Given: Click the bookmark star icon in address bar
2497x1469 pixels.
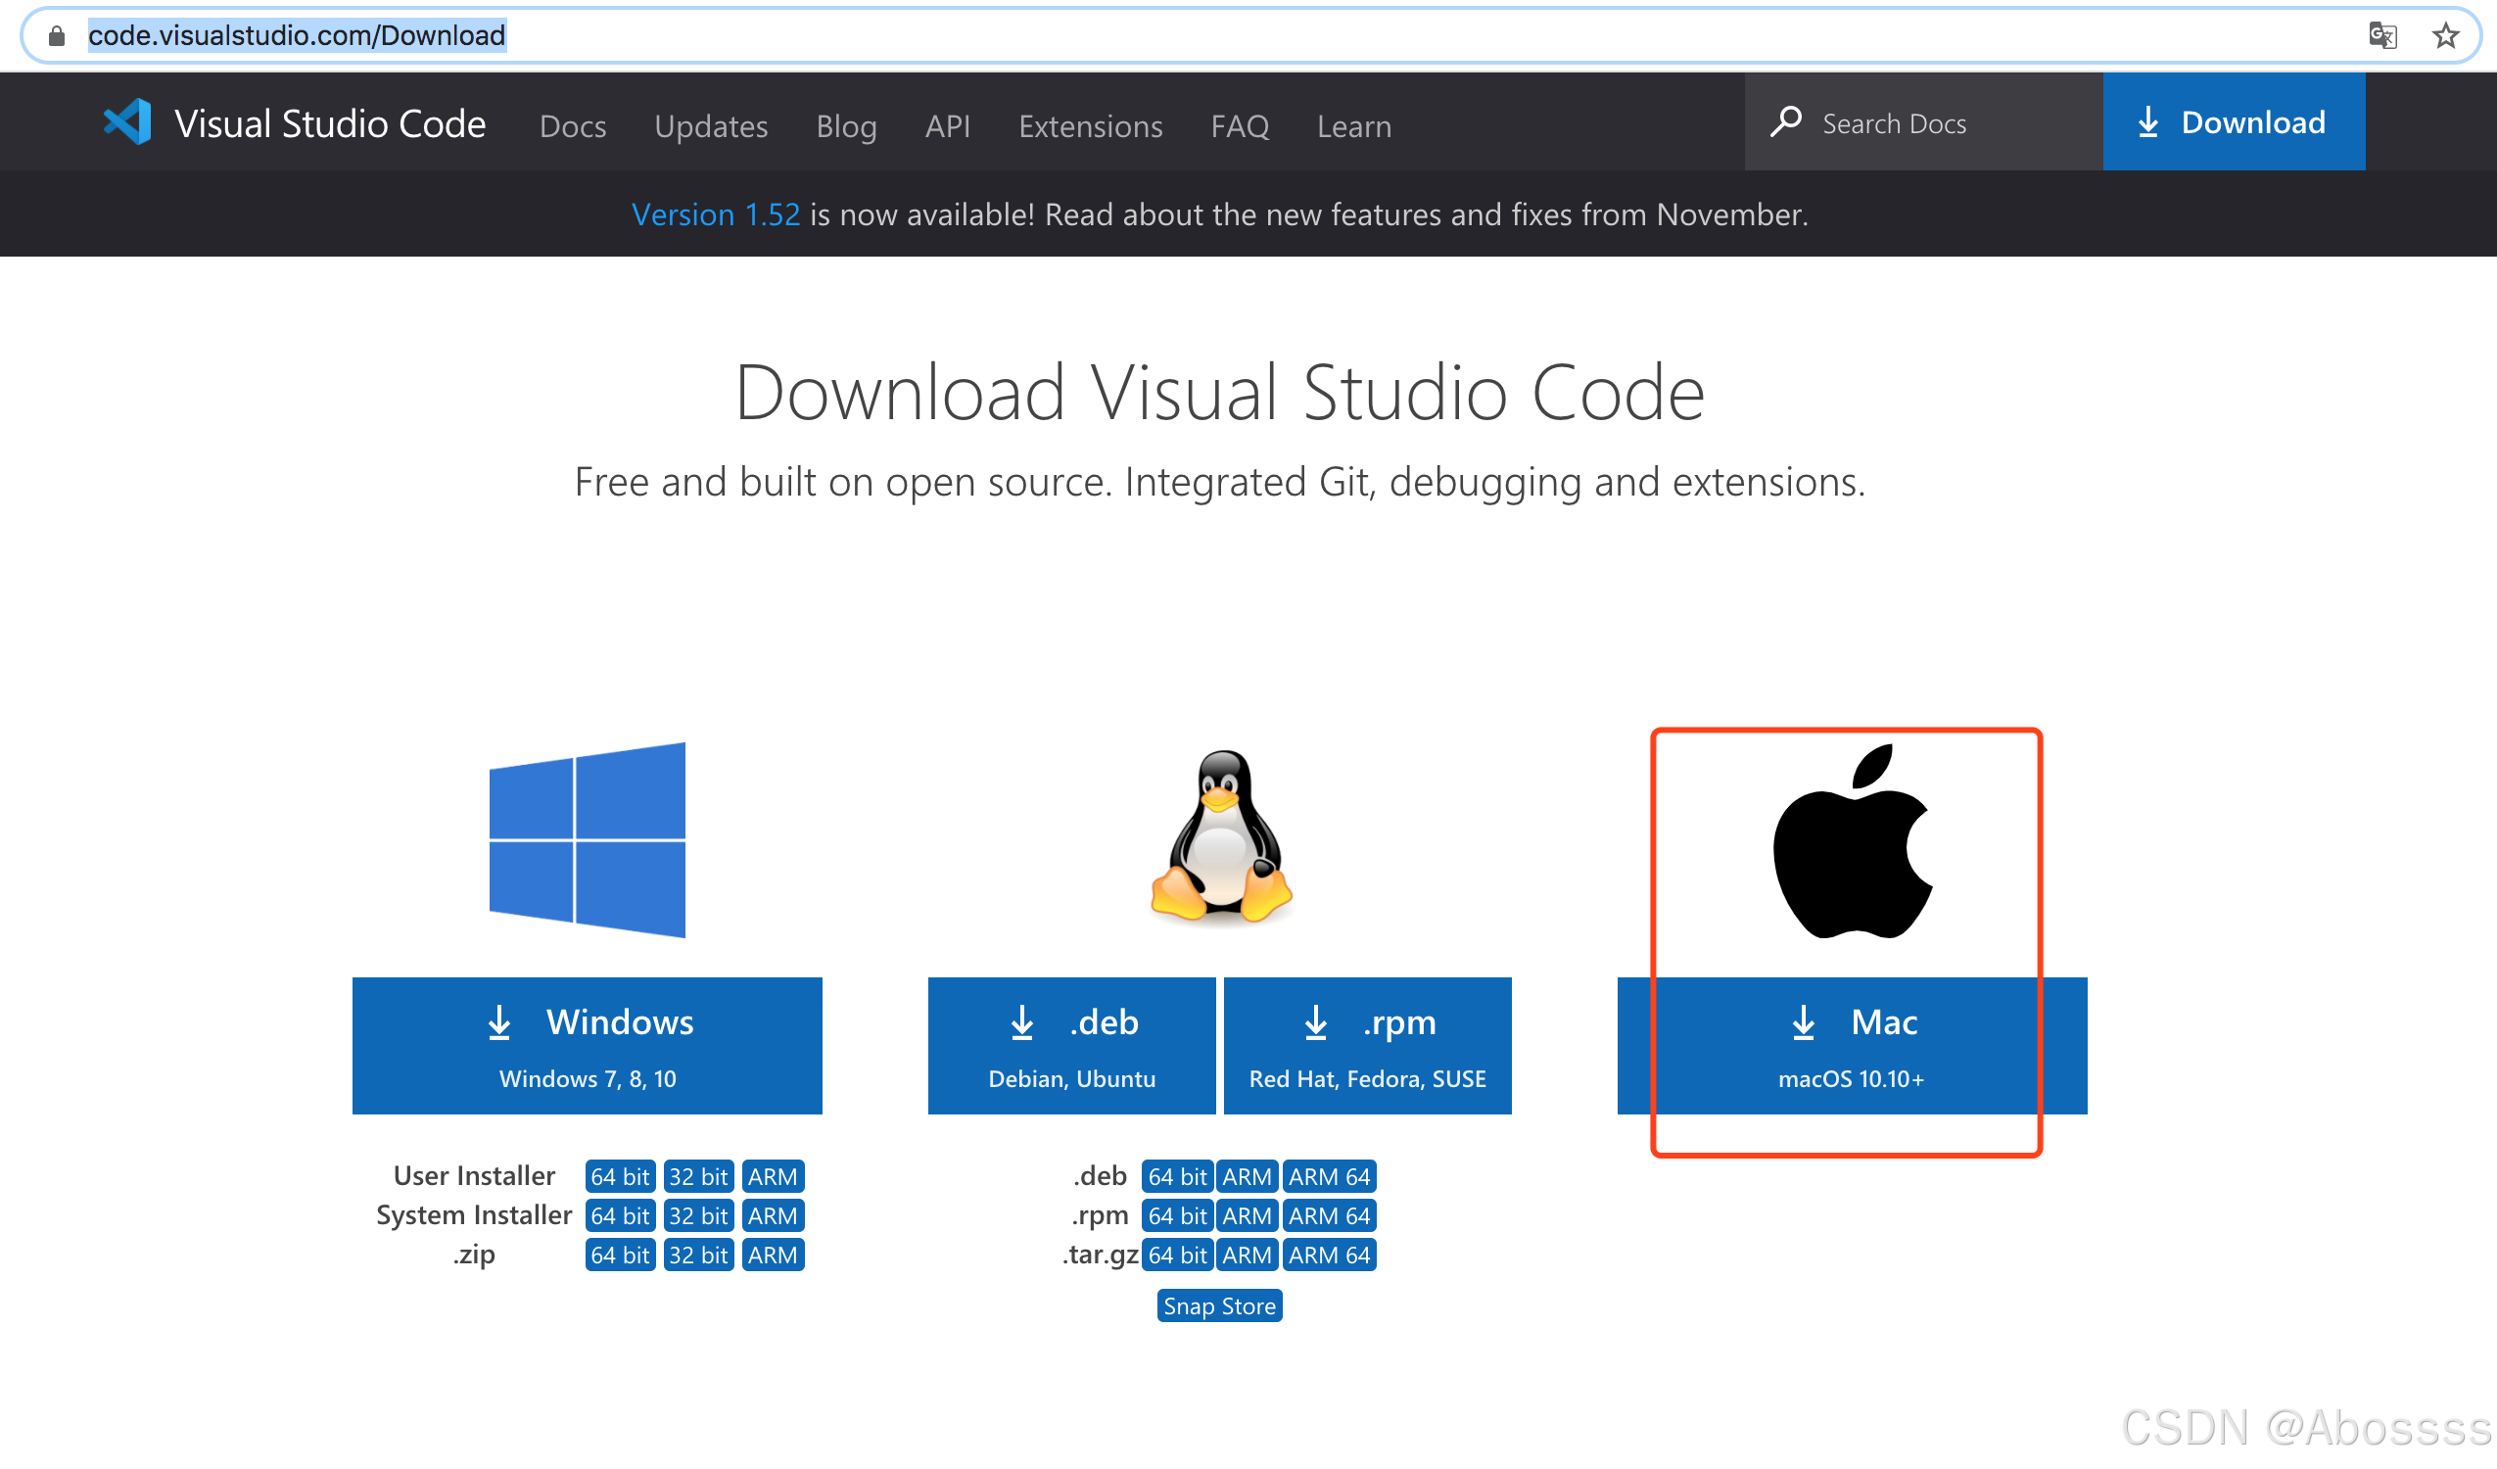Looking at the screenshot, I should point(2444,35).
